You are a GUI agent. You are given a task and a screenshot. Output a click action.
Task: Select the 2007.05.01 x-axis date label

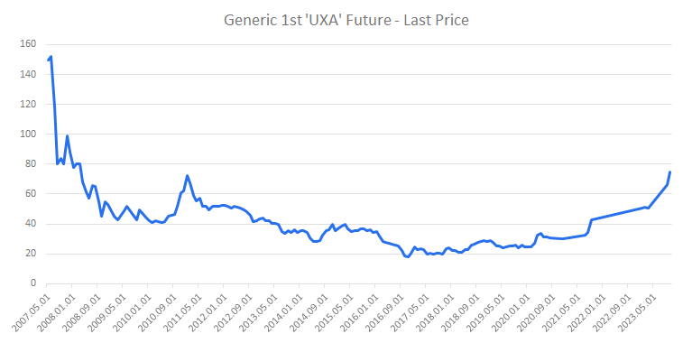pos(33,306)
